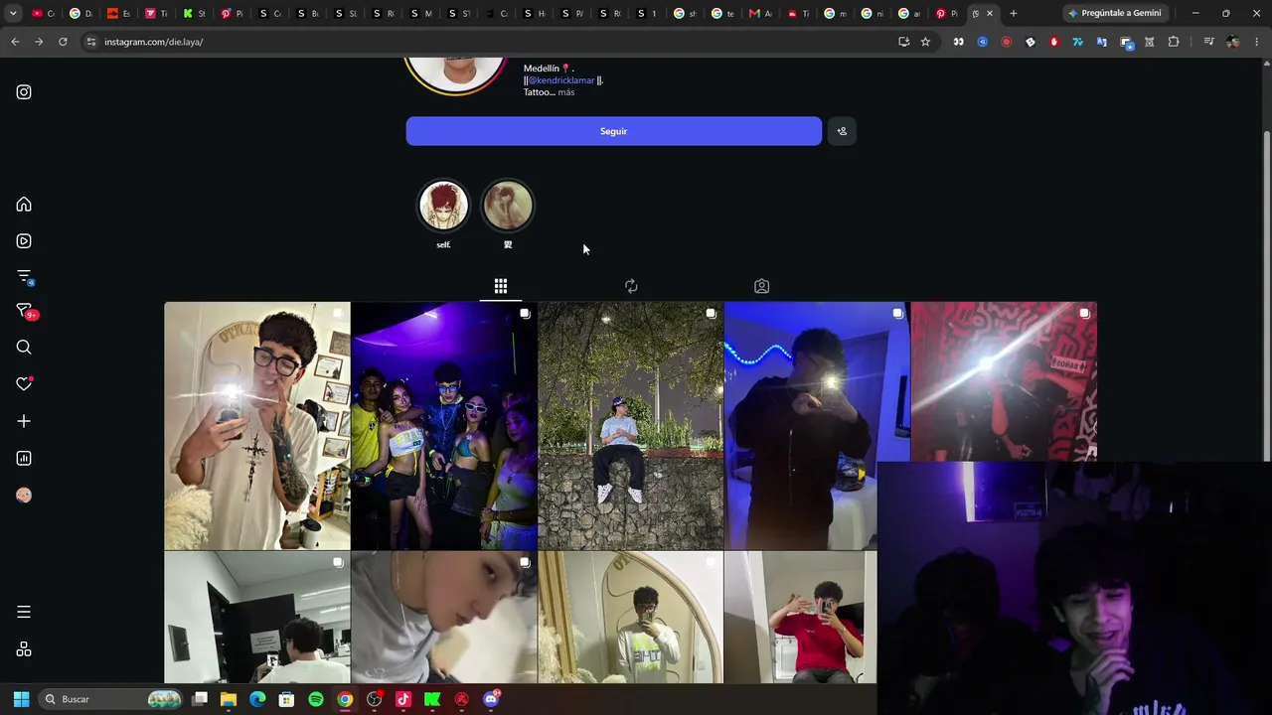Viewport: 1272px width, 715px height.
Task: Follow the profile with Seguir button
Action: coord(613,131)
